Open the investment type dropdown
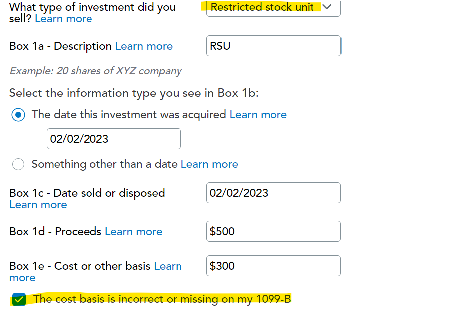This screenshot has height=317, width=451. 272,8
